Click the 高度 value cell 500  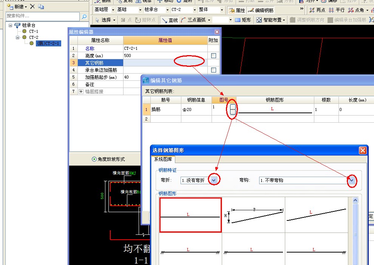[x=165, y=55]
